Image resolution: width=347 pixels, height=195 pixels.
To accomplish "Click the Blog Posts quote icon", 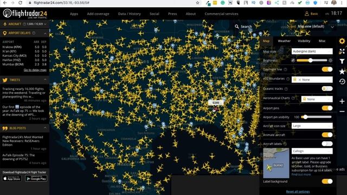I will [x=5, y=128].
